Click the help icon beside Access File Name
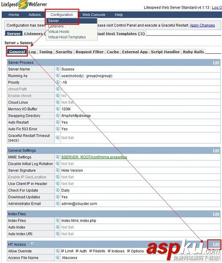Screen dimensions: 222x263 [58, 258]
